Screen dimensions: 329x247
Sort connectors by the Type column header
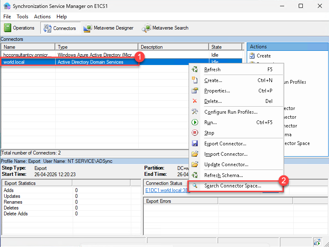96,47
